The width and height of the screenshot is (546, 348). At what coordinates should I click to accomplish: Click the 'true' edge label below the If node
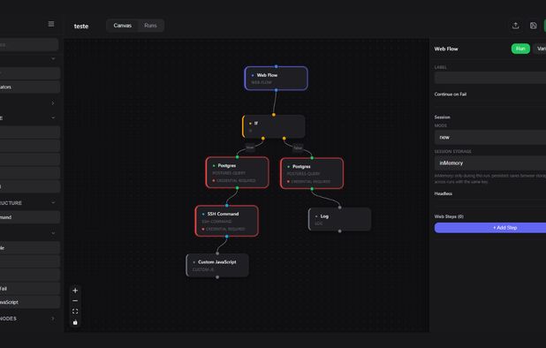250,148
